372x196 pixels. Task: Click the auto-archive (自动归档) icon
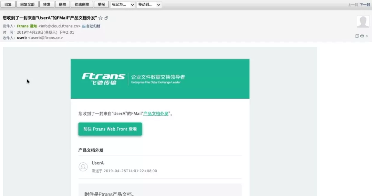click(x=83, y=26)
